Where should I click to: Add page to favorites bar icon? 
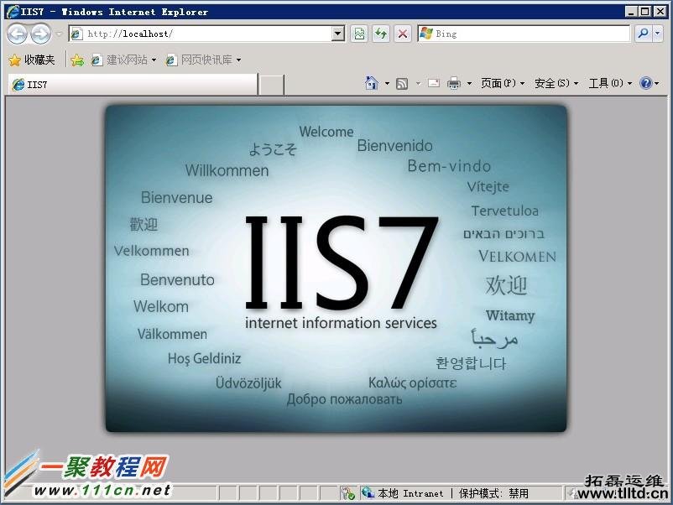[x=77, y=60]
